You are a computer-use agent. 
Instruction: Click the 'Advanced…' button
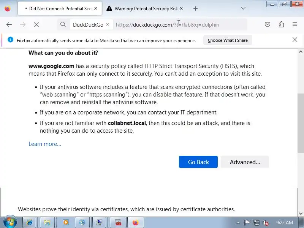(245, 162)
